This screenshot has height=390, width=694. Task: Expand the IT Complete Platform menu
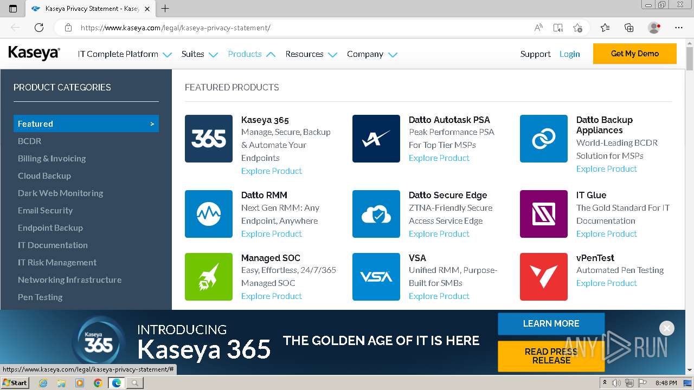pos(125,54)
